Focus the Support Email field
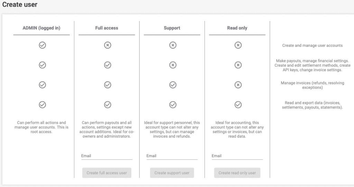The image size is (354, 187). 172,156
